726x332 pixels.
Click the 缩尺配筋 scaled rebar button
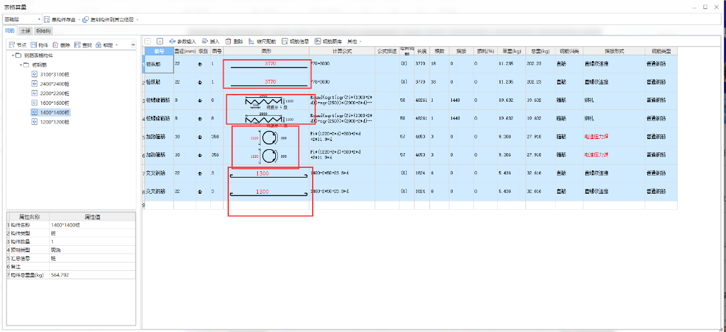[x=262, y=41]
